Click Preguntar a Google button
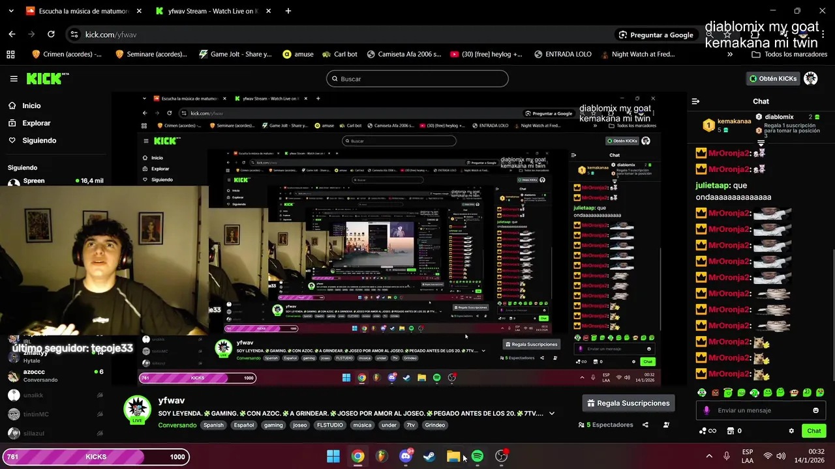This screenshot has height=469, width=835. point(656,35)
